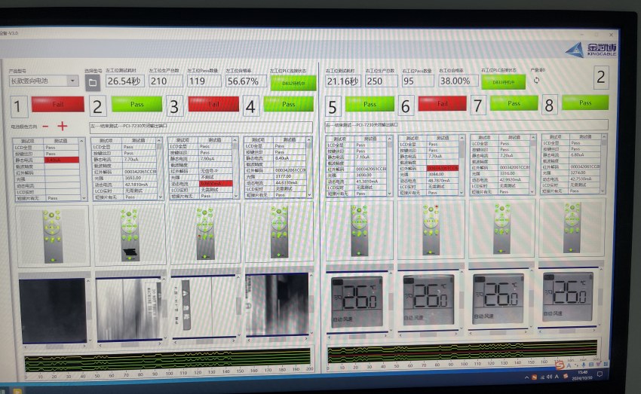This screenshot has width=641, height=394.
Task: Click the station number 5 box
Action: coord(333,107)
